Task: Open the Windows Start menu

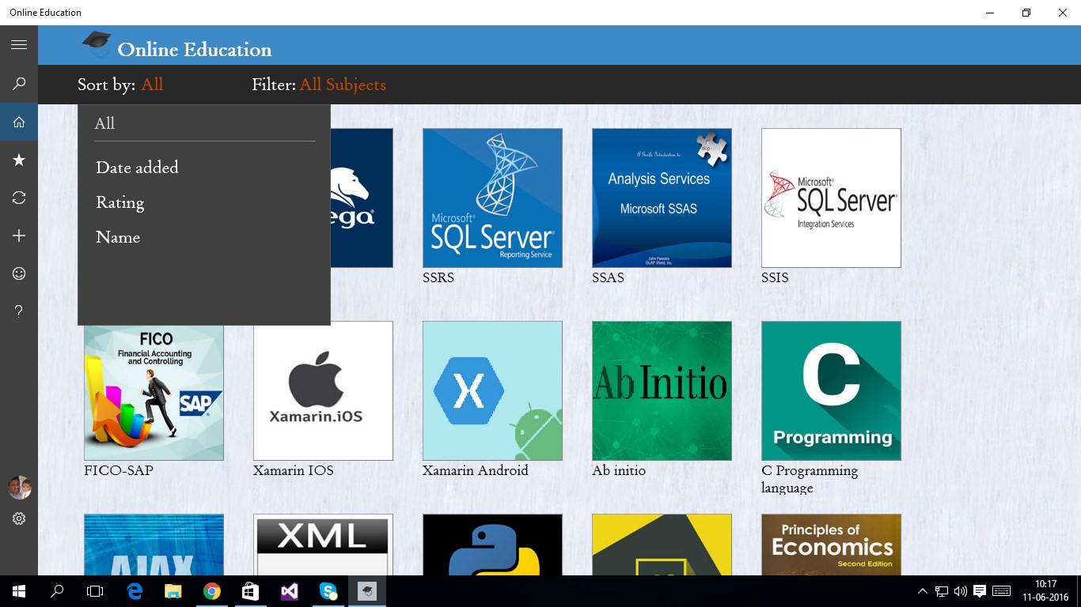Action: click(x=19, y=591)
